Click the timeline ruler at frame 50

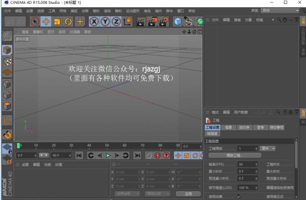[106, 146]
